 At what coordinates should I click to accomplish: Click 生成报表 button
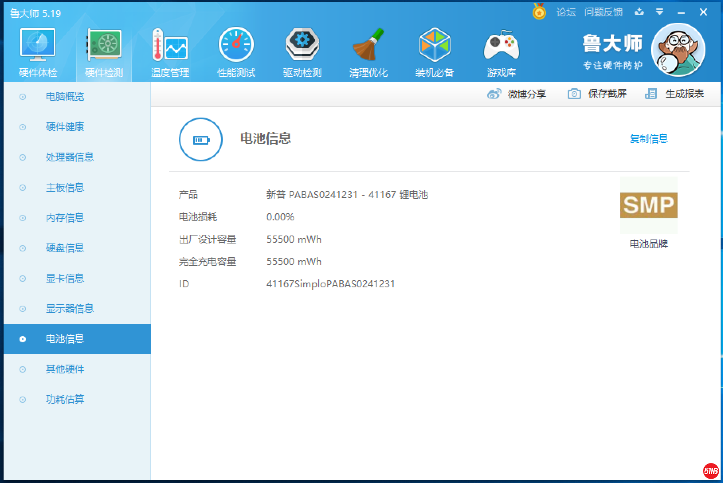coord(675,94)
